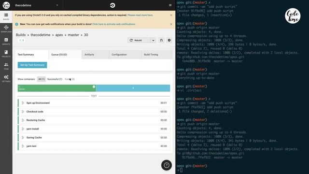Click 'git push origin master' last terminal command
The width and height of the screenshot is (309, 174).
[x=199, y=124]
